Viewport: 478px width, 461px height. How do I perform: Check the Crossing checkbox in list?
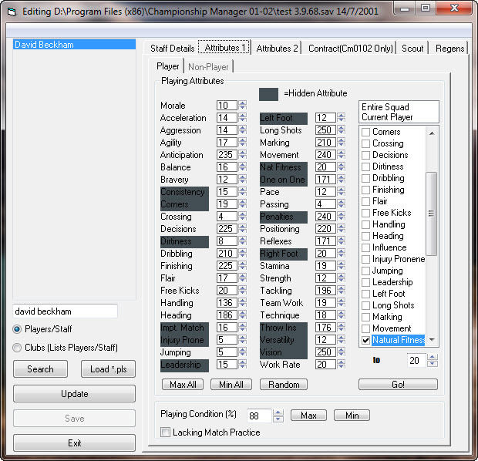coord(365,143)
